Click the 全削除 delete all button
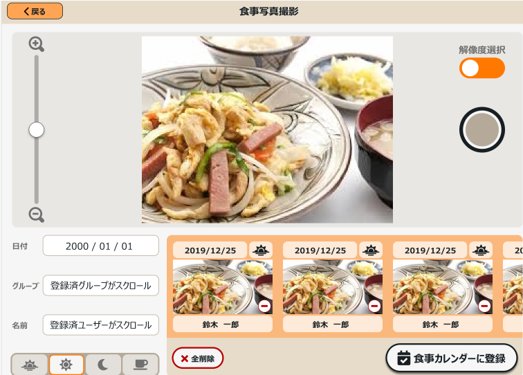Screen dimensions: 523x375 point(198,358)
